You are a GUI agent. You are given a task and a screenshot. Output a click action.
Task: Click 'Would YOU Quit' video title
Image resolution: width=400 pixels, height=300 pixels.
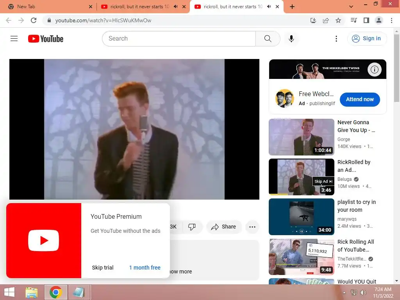click(x=357, y=281)
